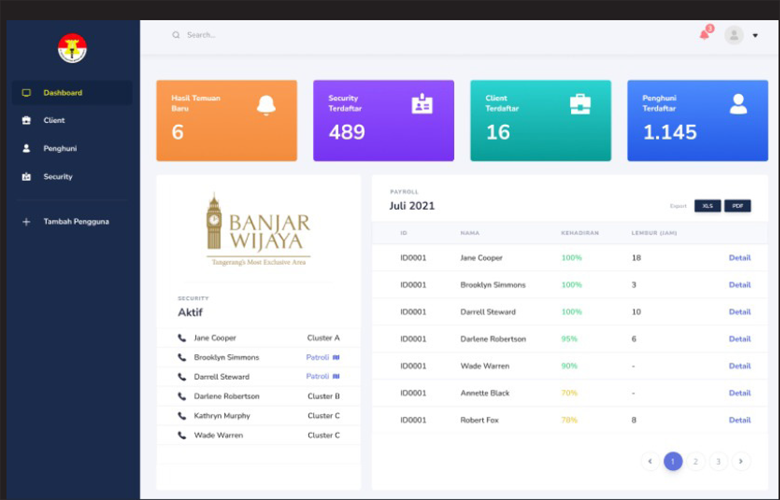
Task: Click the ID badge icon on Security Terdaftar card
Action: [x=422, y=104]
